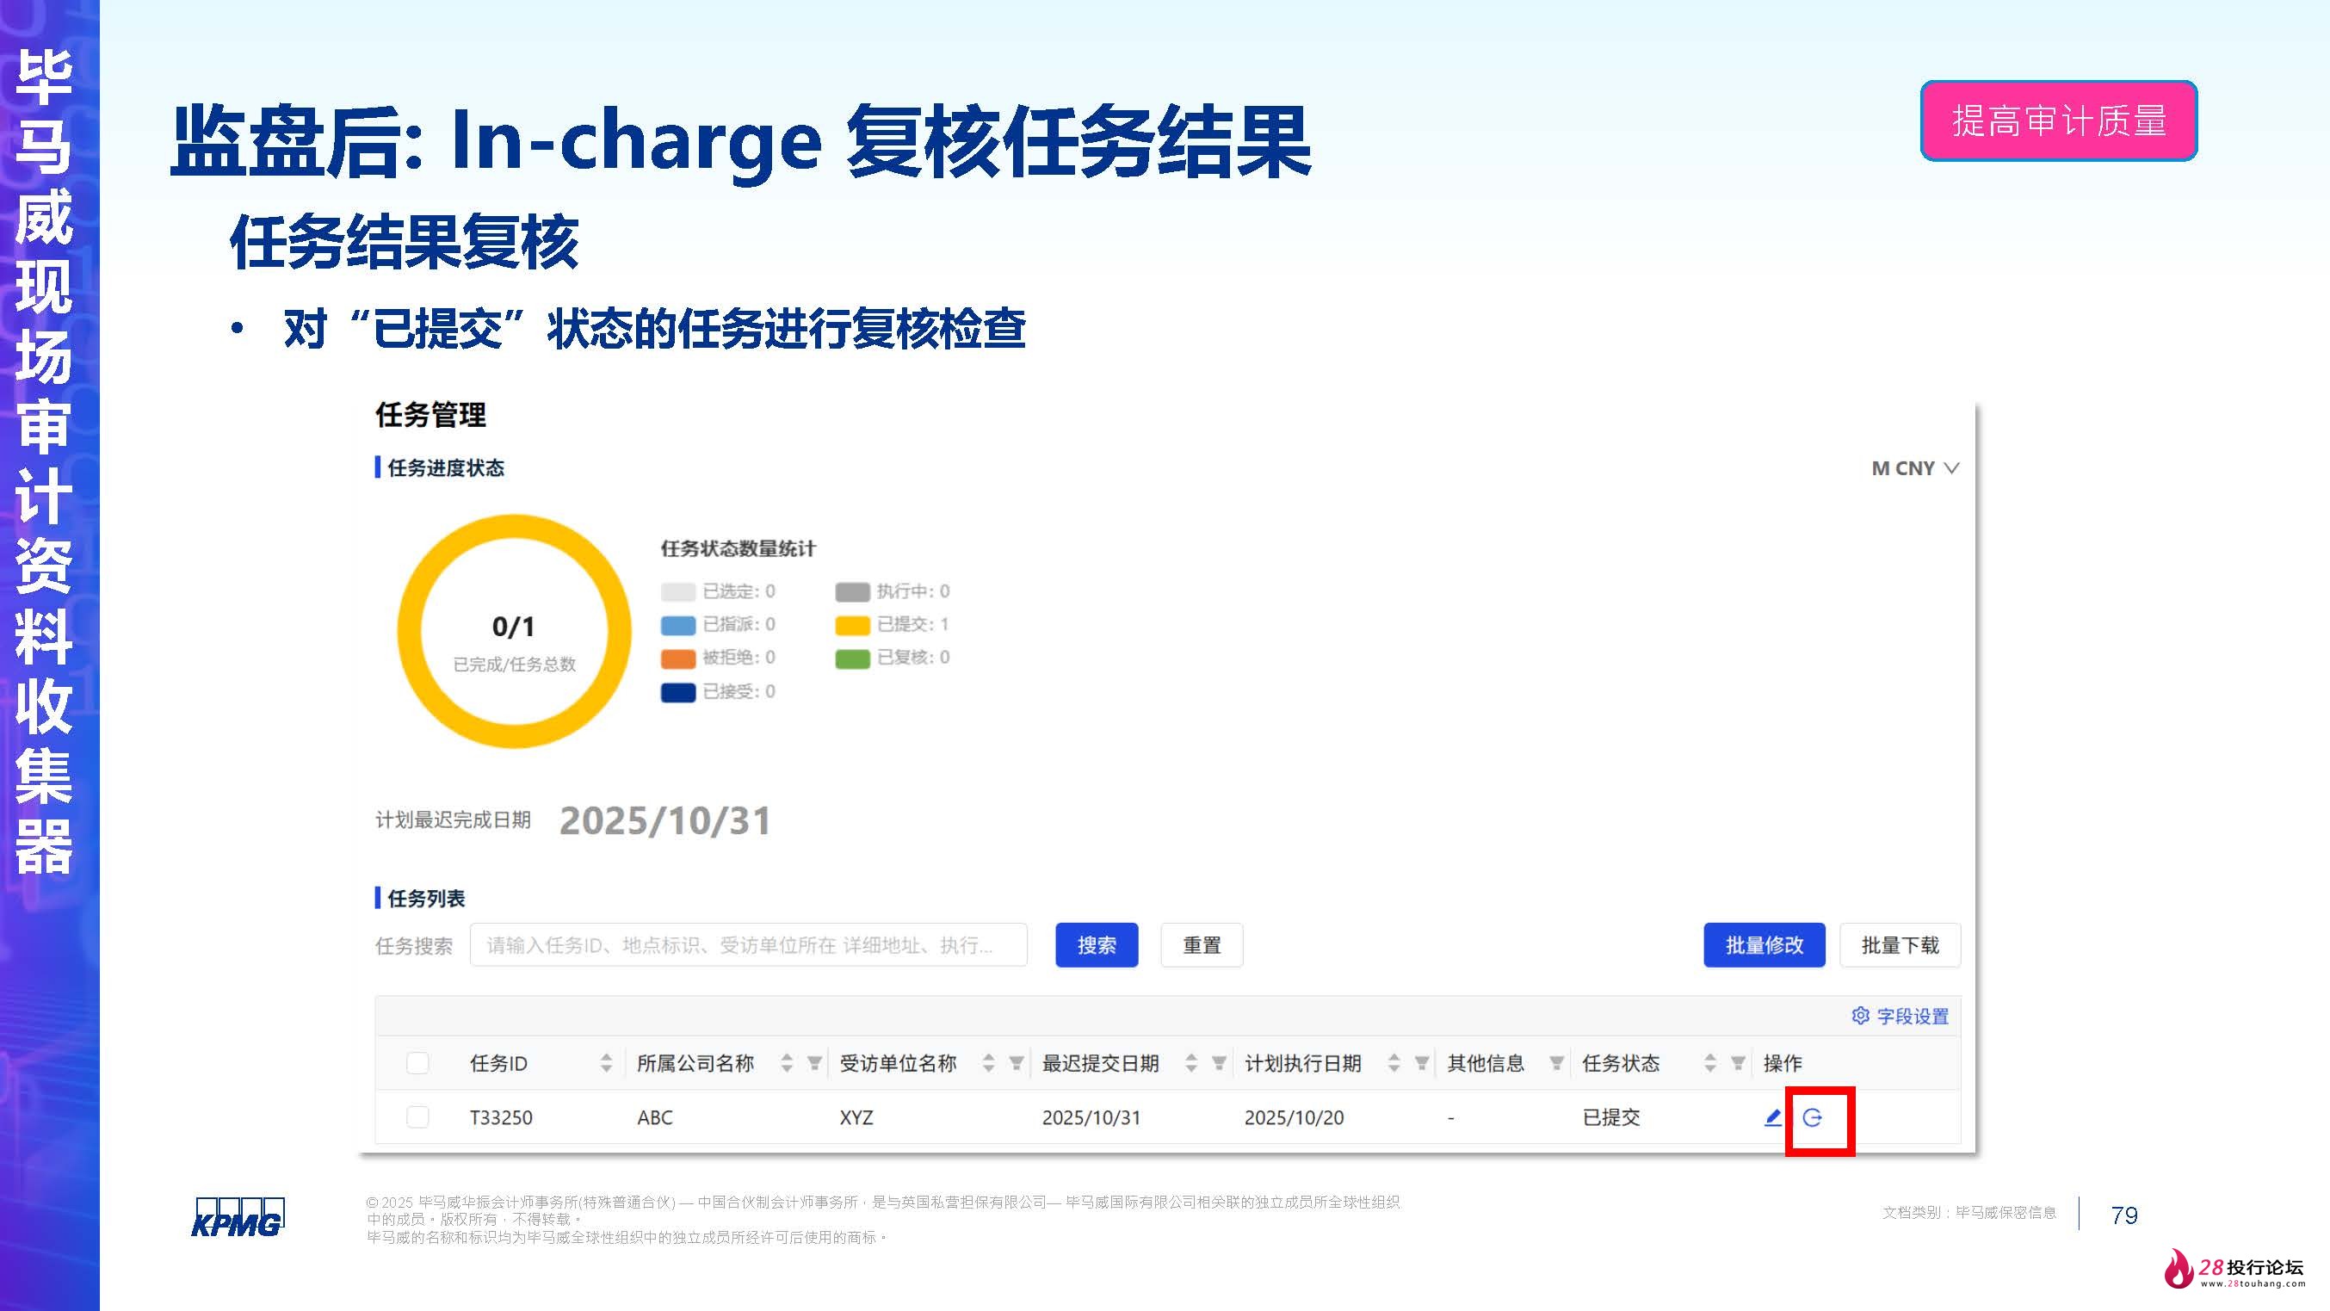Click the filter icon on 所属公司名称 column
Screen dimensions: 2330x1311
(x=813, y=1064)
